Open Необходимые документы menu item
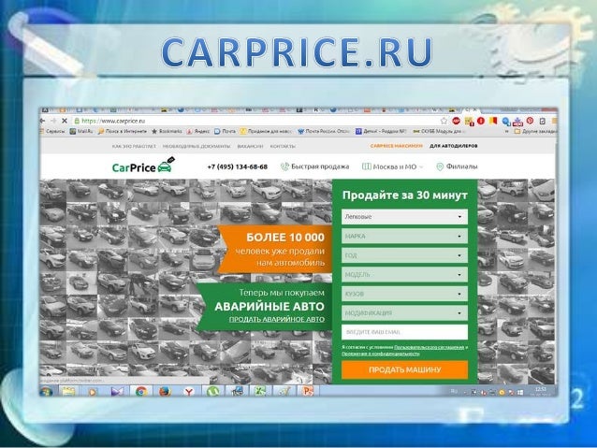 point(197,146)
